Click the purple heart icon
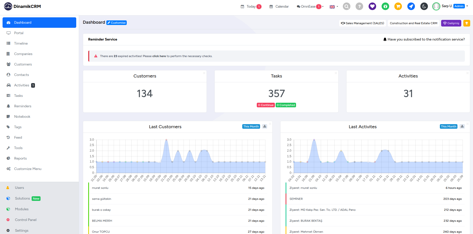Screen dimensions: 473x234 [372, 6]
